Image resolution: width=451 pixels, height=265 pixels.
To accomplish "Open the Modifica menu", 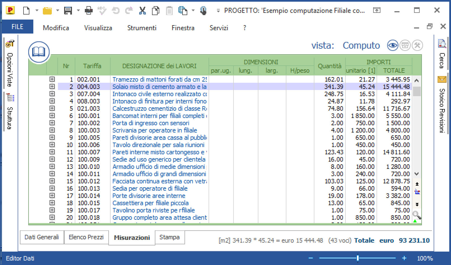I will click(56, 28).
